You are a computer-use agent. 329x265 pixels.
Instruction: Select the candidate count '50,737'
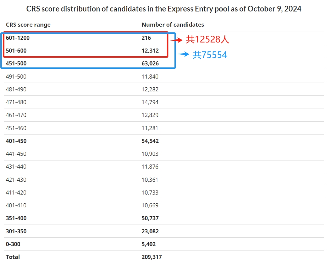point(150,218)
